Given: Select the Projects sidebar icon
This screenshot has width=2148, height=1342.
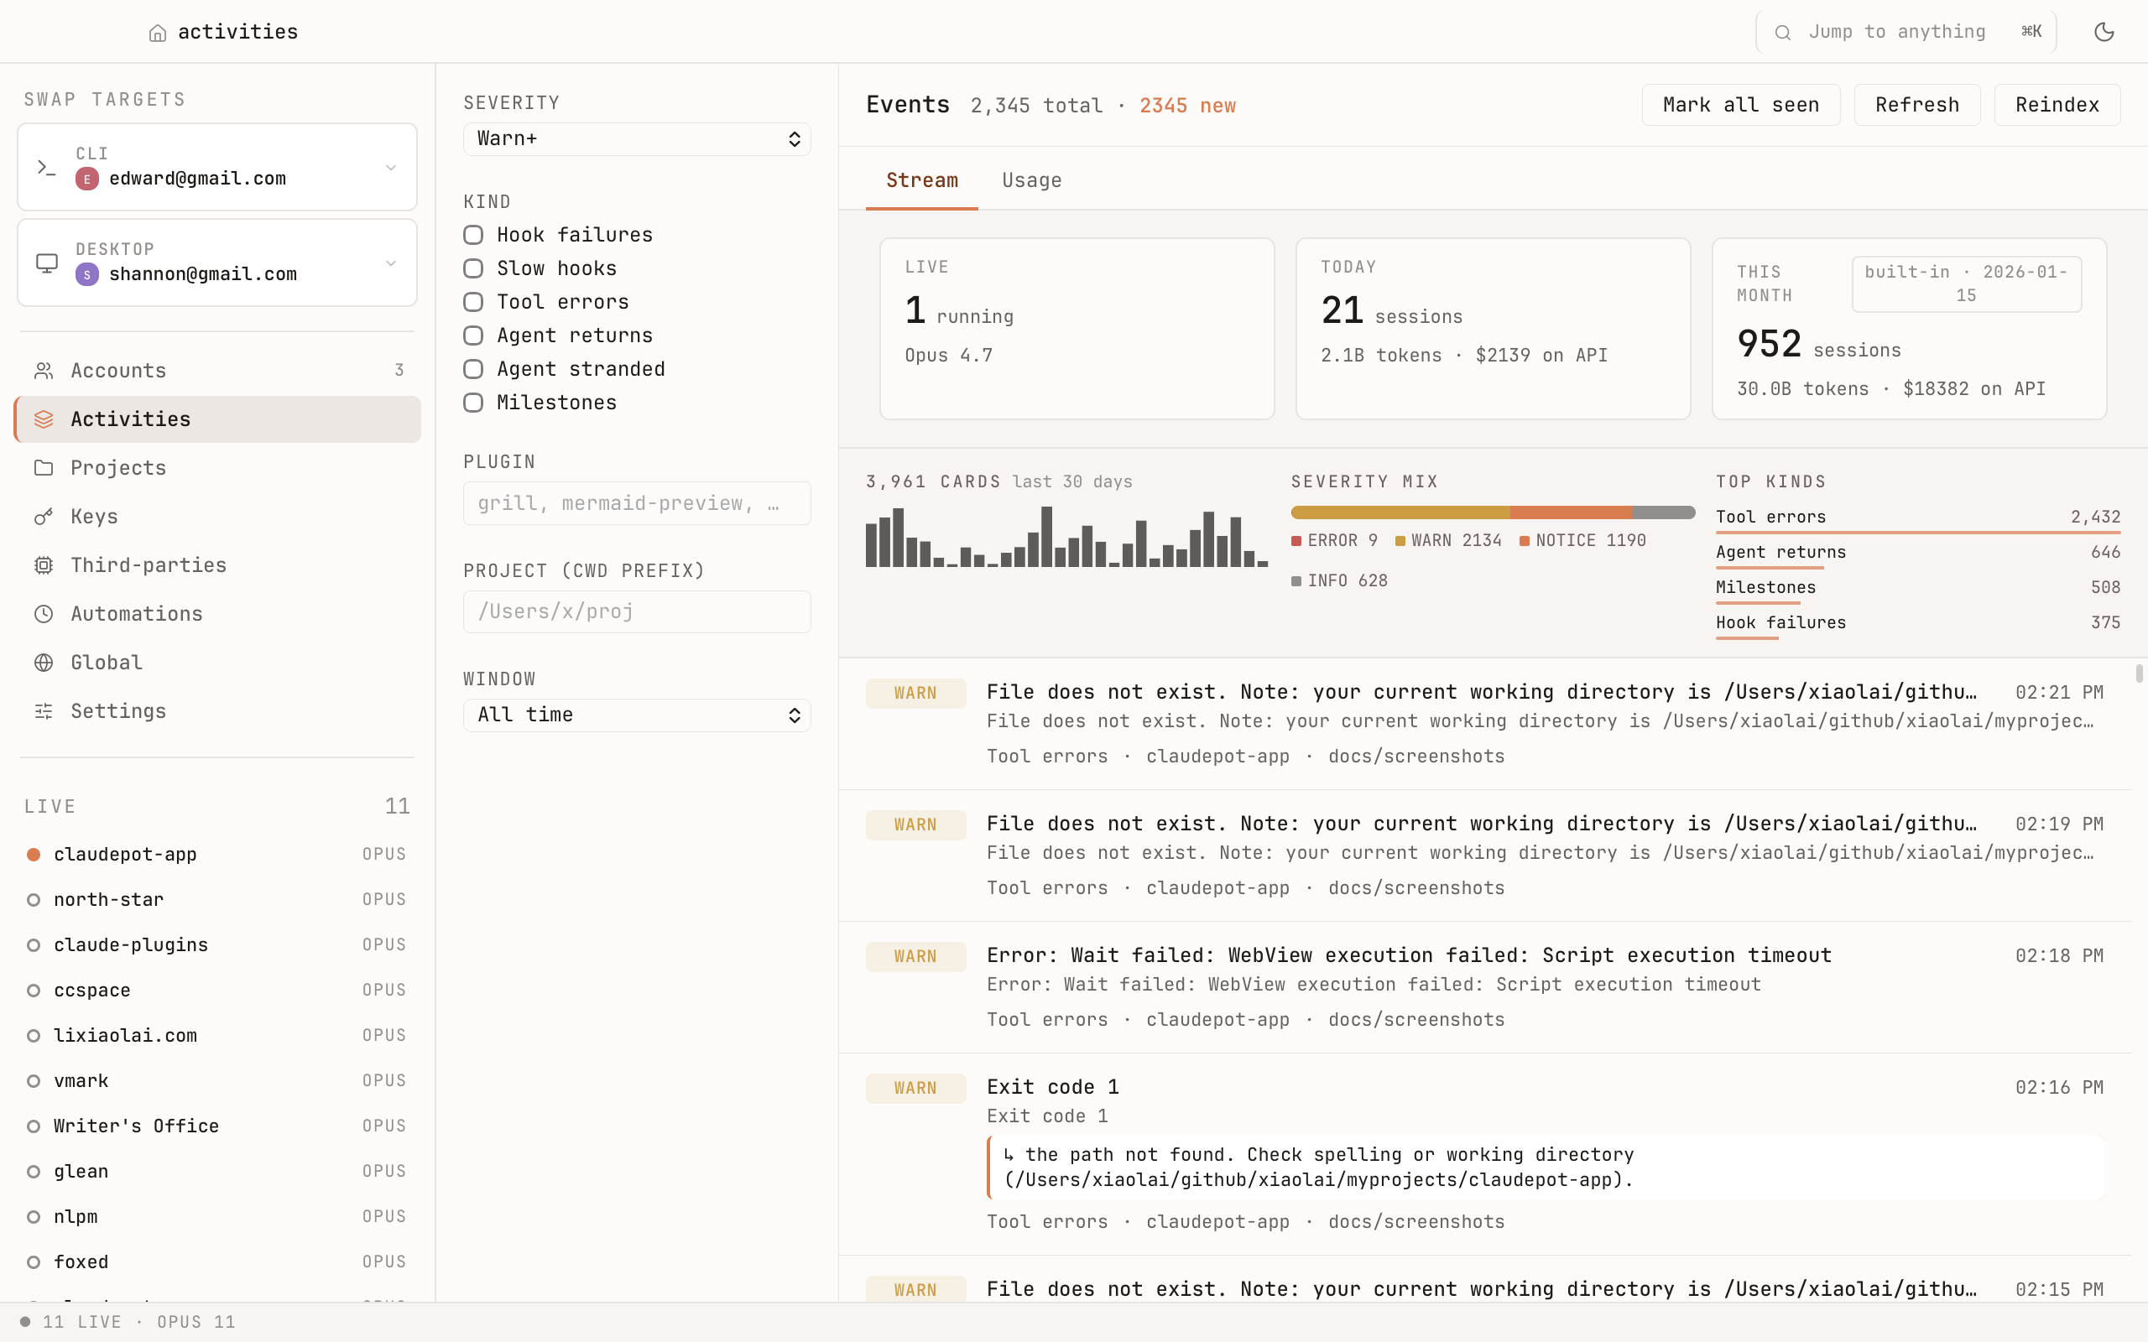Looking at the screenshot, I should [44, 468].
